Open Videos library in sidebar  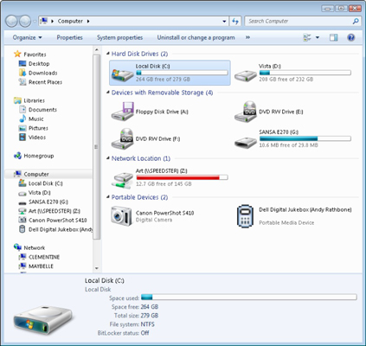point(37,138)
